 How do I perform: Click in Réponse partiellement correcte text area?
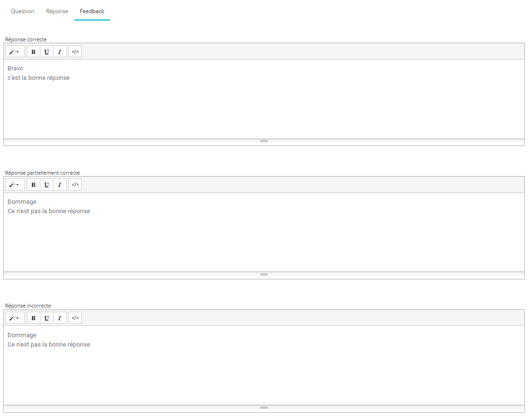pos(263,239)
